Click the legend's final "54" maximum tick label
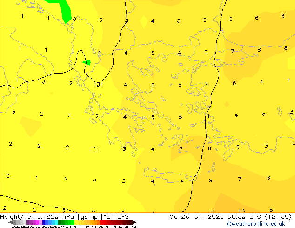The height and width of the screenshot is (228, 295). [x=134, y=227]
